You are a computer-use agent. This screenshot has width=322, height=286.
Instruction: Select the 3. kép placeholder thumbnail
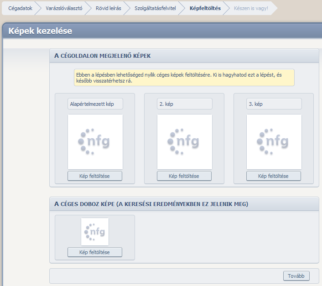click(274, 142)
